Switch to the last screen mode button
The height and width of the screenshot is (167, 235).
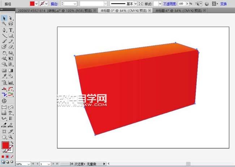click(12, 162)
